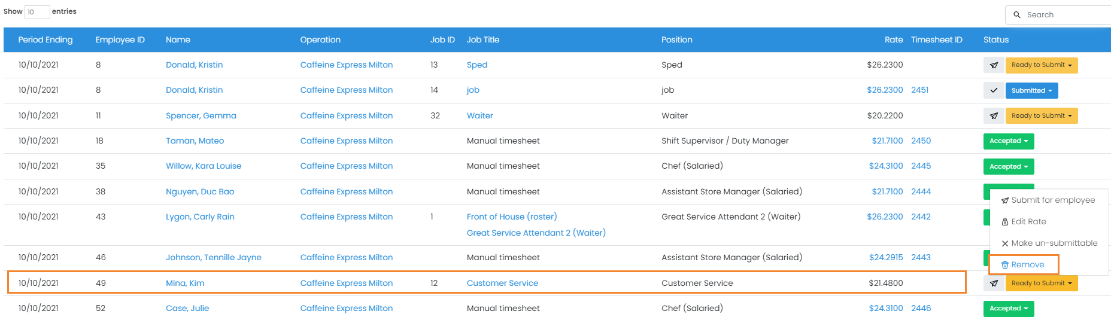Click the trash icon for Remove
The width and height of the screenshot is (1111, 317).
point(1005,265)
